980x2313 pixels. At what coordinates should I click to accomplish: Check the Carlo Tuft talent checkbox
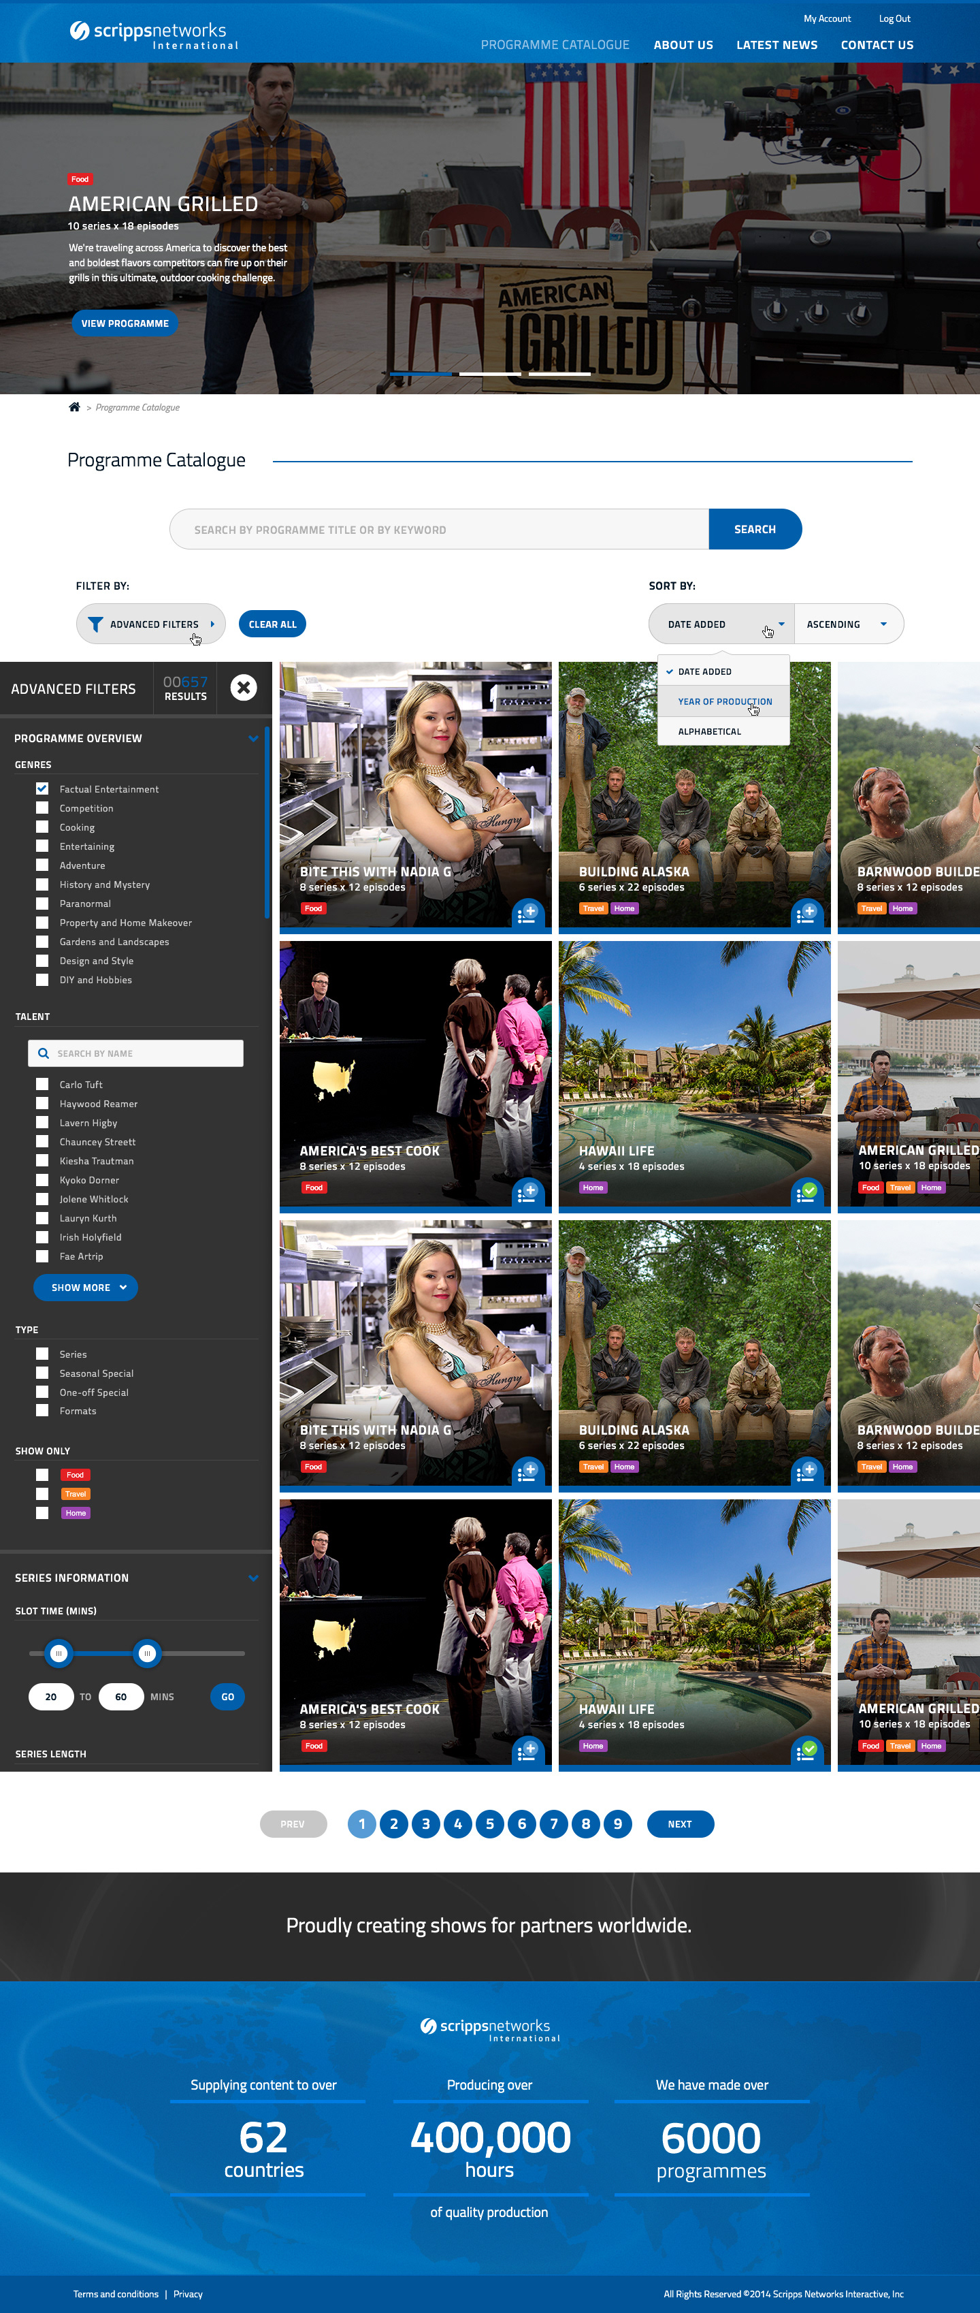click(x=42, y=1084)
